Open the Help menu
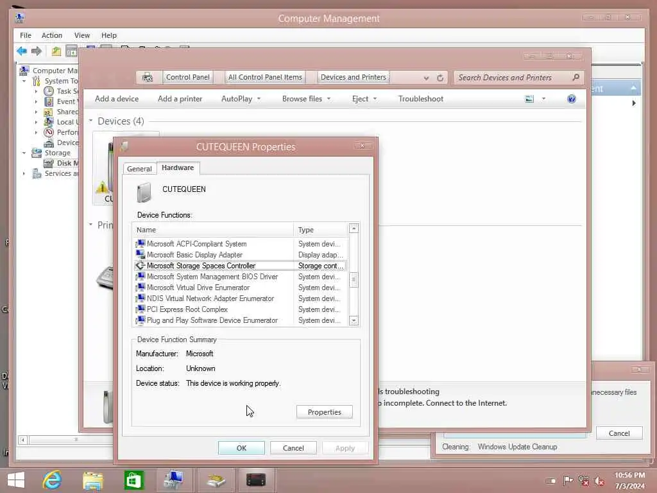This screenshot has height=493, width=657. click(109, 35)
